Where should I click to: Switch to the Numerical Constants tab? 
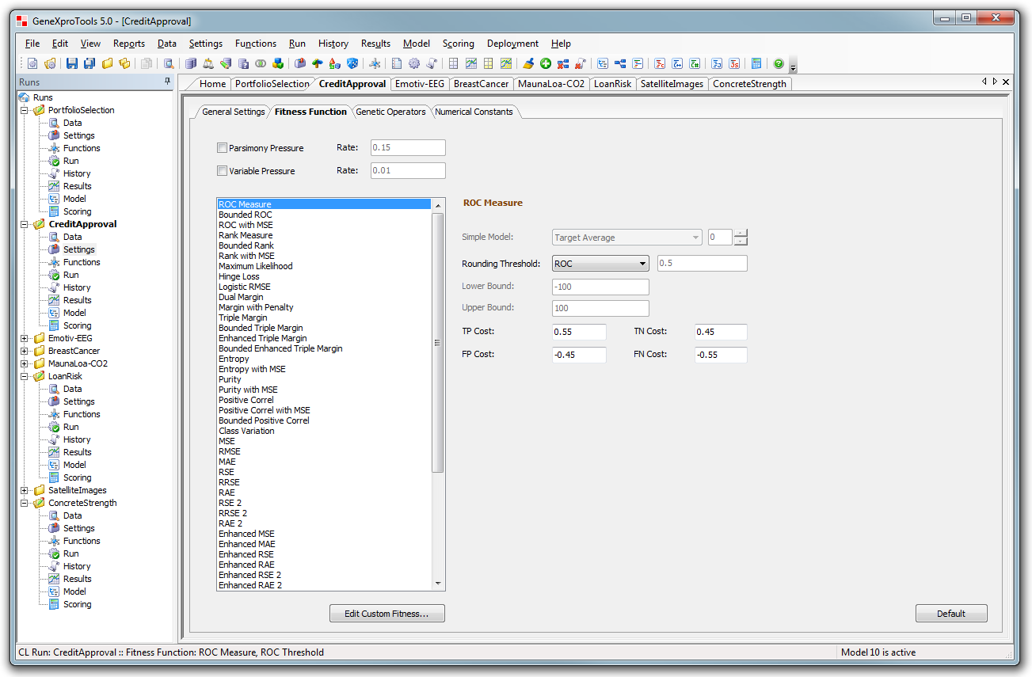pyautogui.click(x=474, y=112)
